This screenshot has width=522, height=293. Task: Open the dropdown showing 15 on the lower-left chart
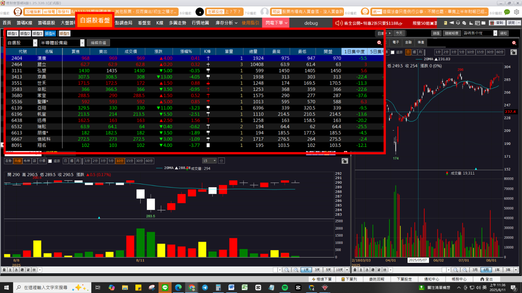210,161
